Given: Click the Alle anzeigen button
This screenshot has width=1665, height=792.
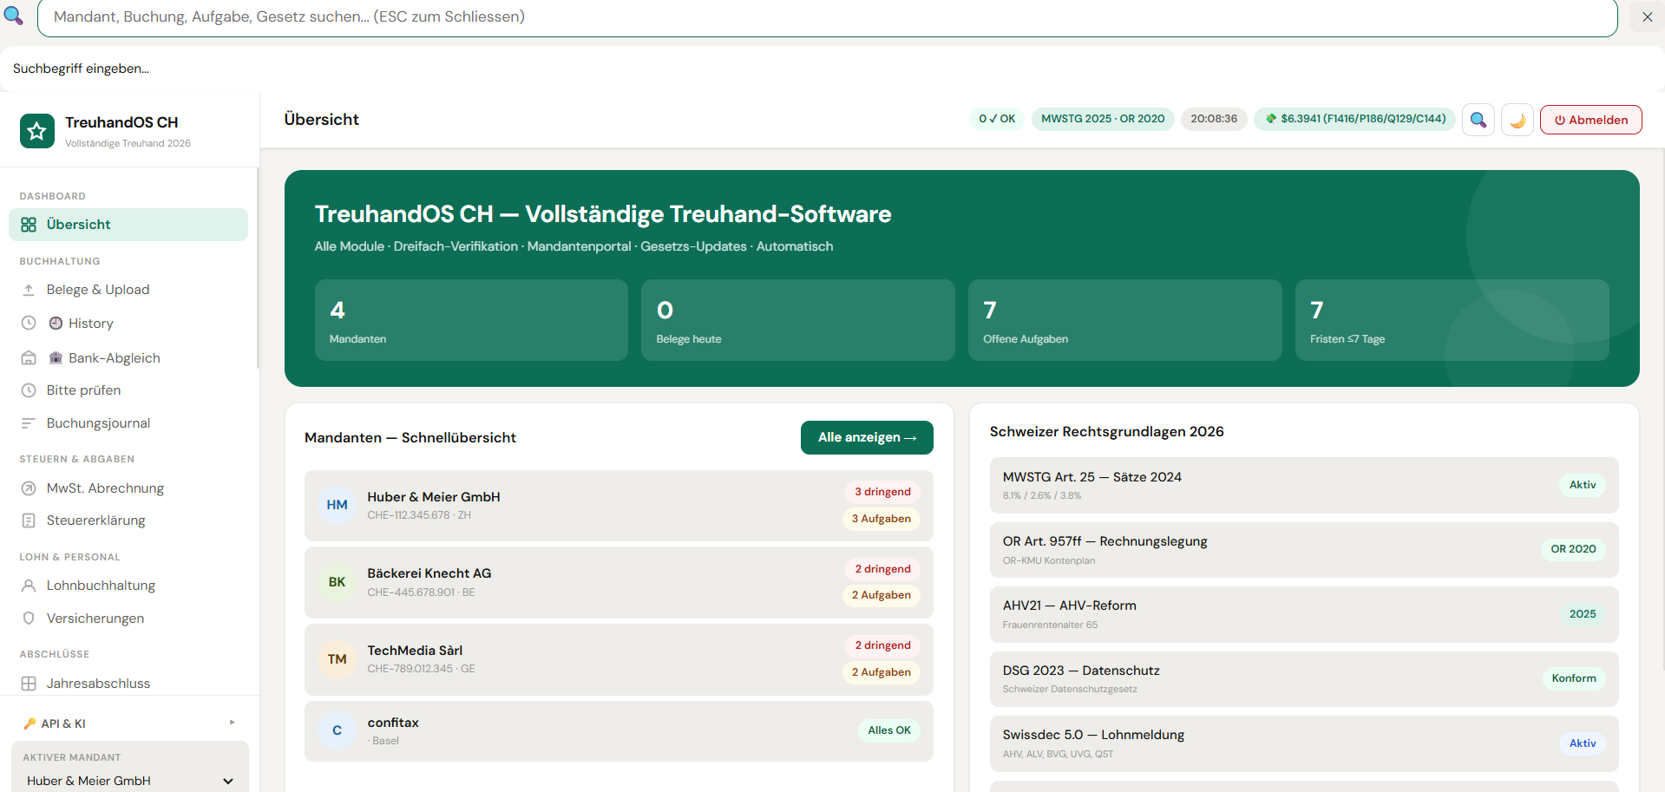Looking at the screenshot, I should pos(867,437).
